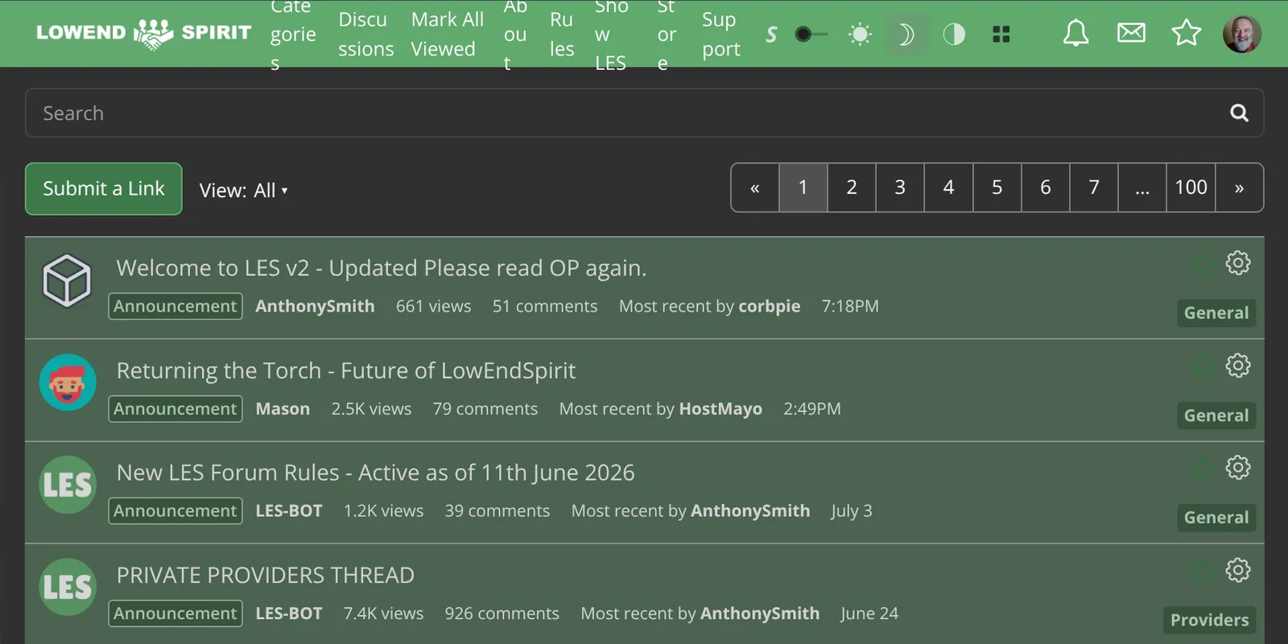1288x644 pixels.
Task: Open the About menu item
Action: click(x=515, y=34)
